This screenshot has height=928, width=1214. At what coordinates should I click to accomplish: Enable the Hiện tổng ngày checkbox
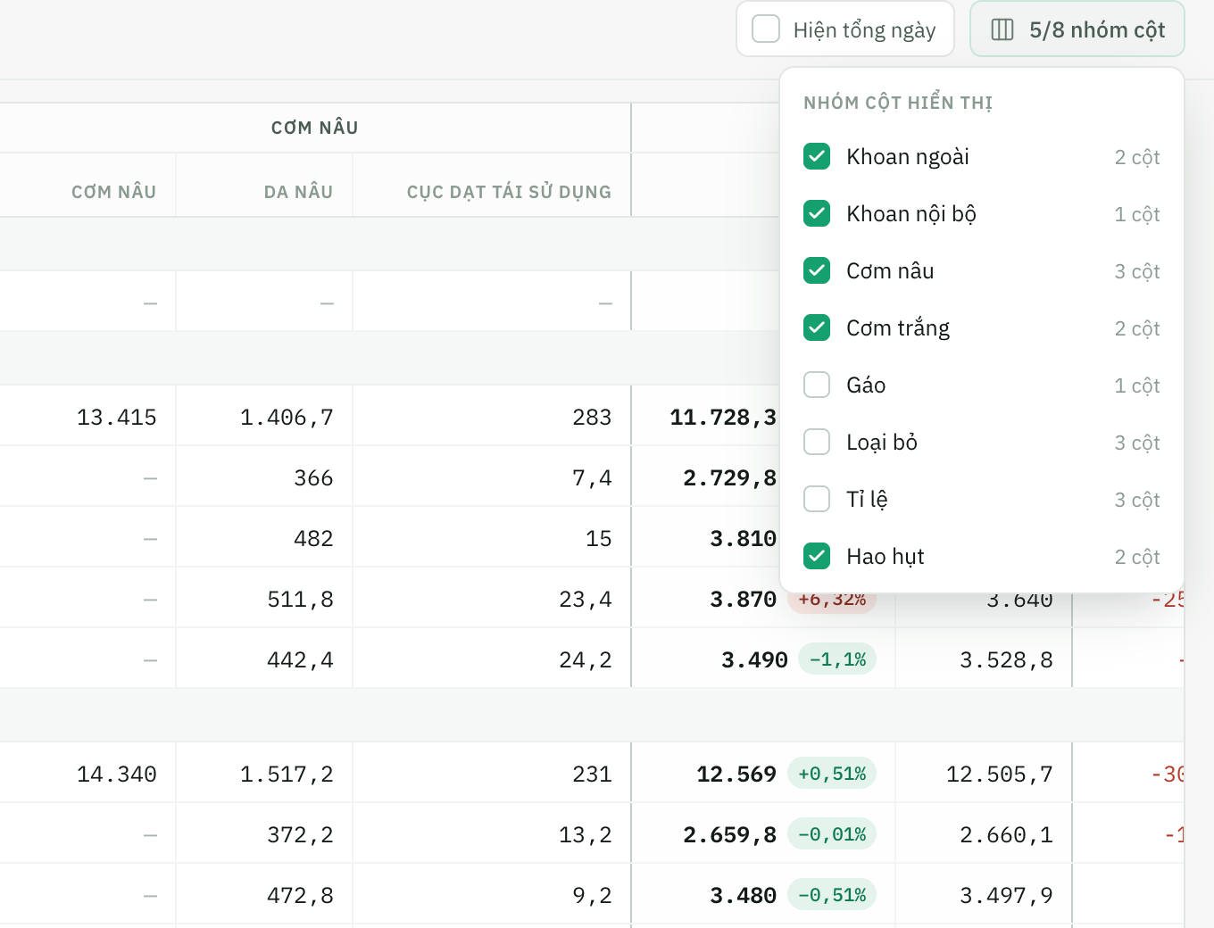[766, 29]
